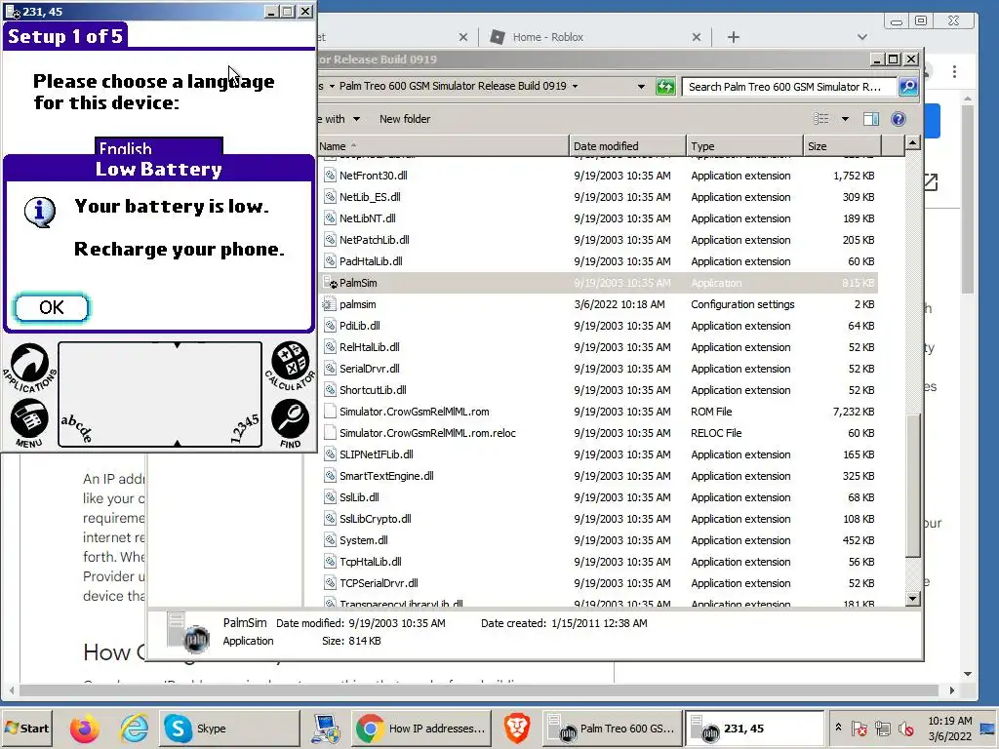
Task: Click the green refresh button in Explorer
Action: tap(665, 86)
